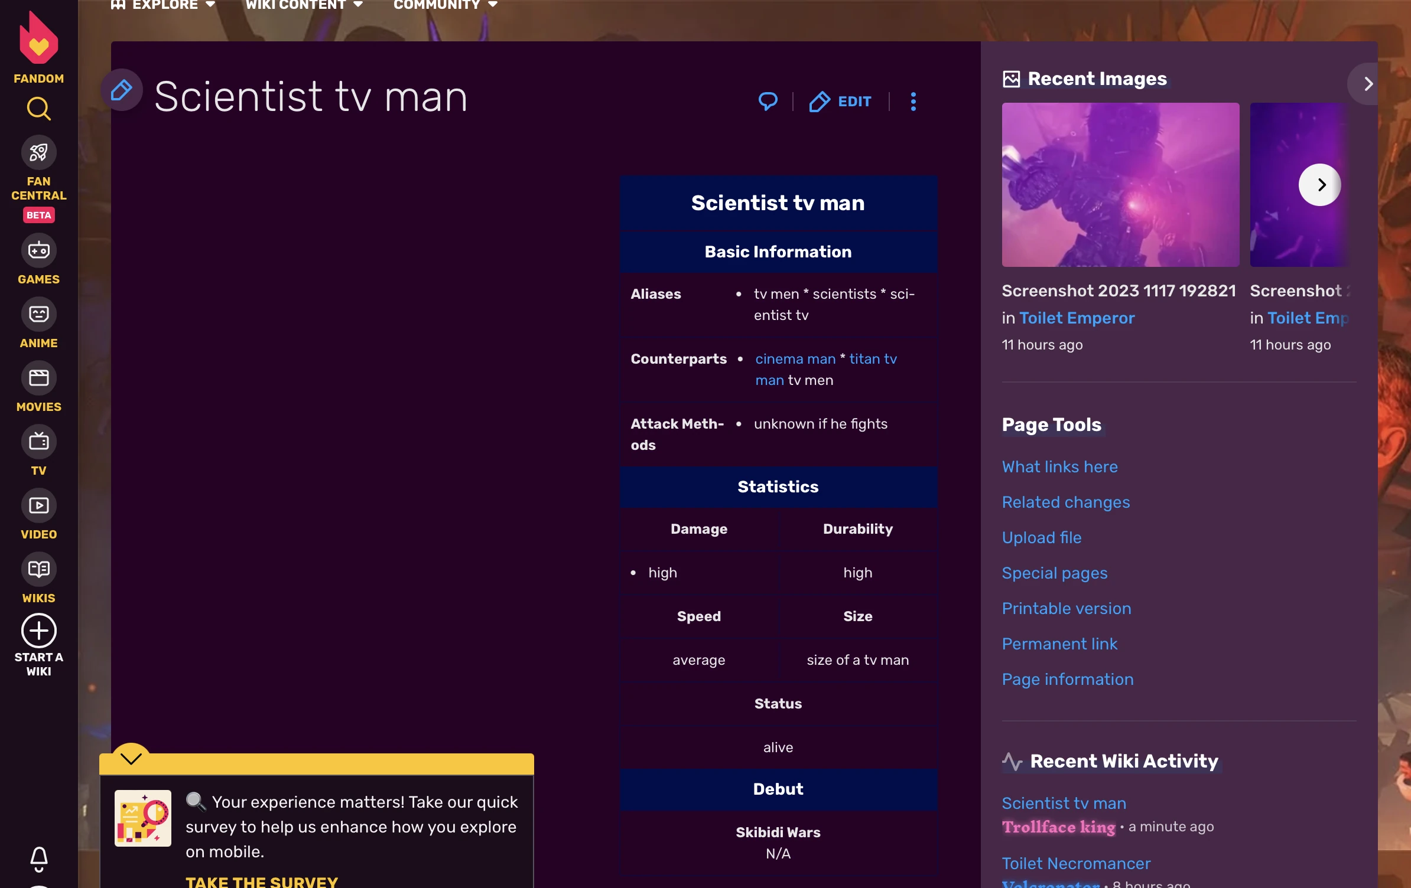Open the Anime sidebar icon
This screenshot has width=1411, height=888.
[x=38, y=314]
